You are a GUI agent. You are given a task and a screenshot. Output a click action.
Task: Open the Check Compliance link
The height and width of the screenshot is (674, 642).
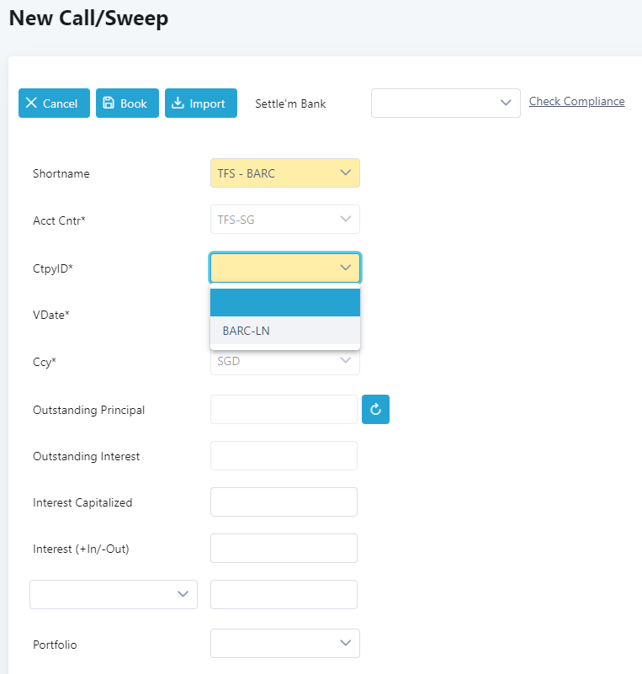(x=576, y=101)
